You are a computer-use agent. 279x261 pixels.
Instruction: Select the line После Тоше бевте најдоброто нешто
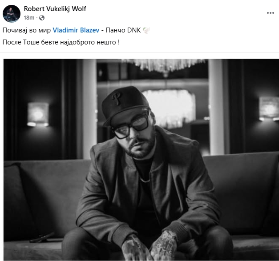click(61, 42)
